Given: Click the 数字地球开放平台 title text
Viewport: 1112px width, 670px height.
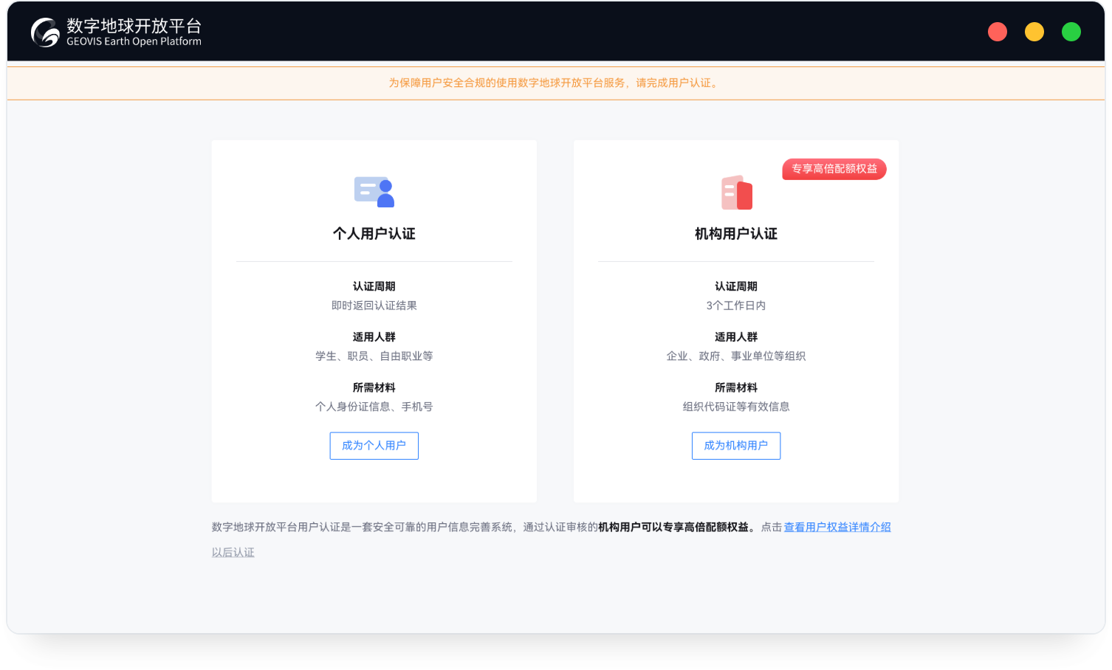Looking at the screenshot, I should (134, 26).
